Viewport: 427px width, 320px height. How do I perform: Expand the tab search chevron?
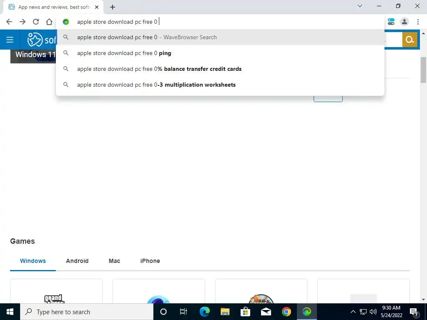point(360,6)
